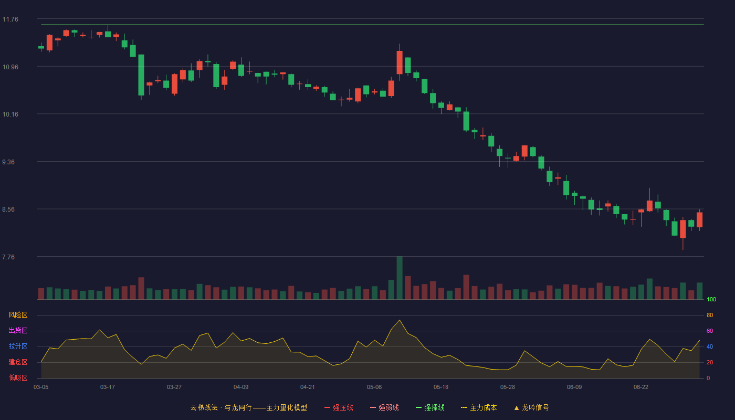Click the 04-09 date label
Screen dimensions: 735x420
click(241, 387)
